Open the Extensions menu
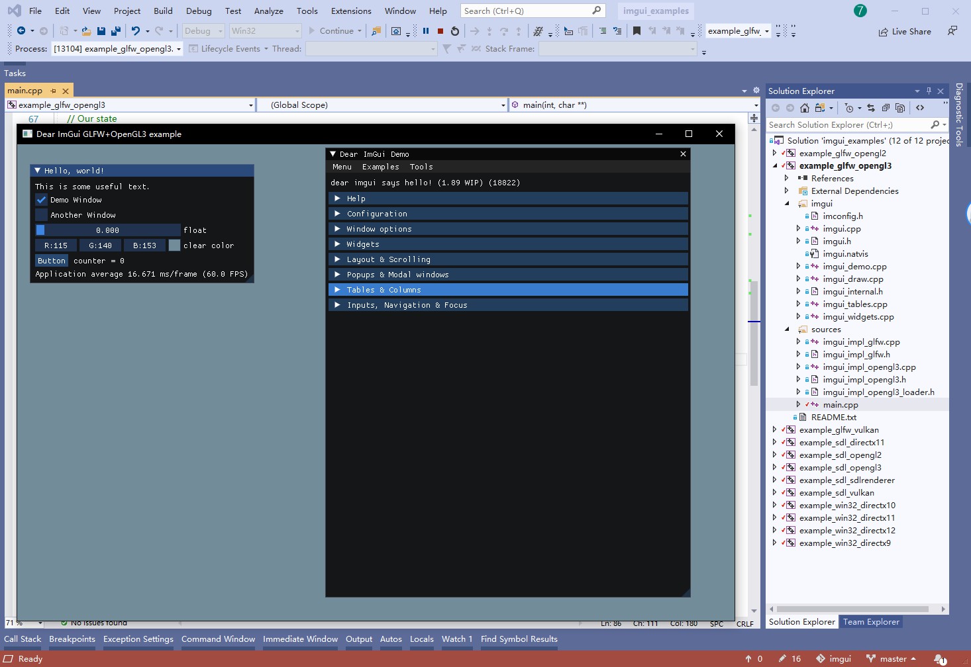The height and width of the screenshot is (667, 971). point(351,11)
